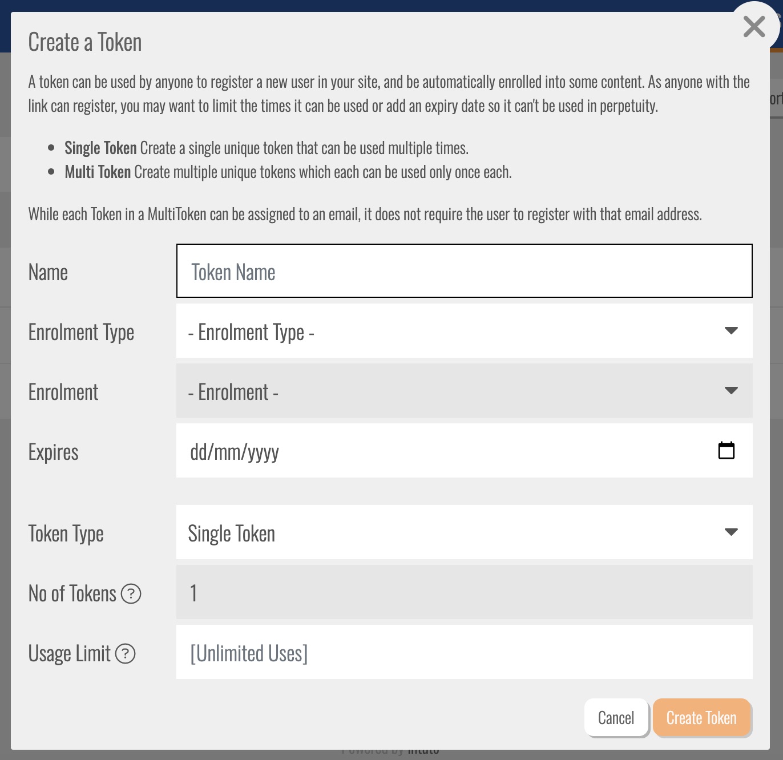Click the Name field label
Image resolution: width=783 pixels, height=760 pixels.
[48, 272]
